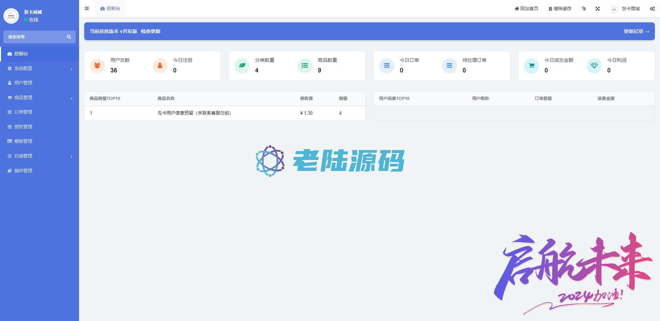Click the 当前系统版本 v开发版 text
Viewport: 660px width, 321px height.
click(113, 31)
